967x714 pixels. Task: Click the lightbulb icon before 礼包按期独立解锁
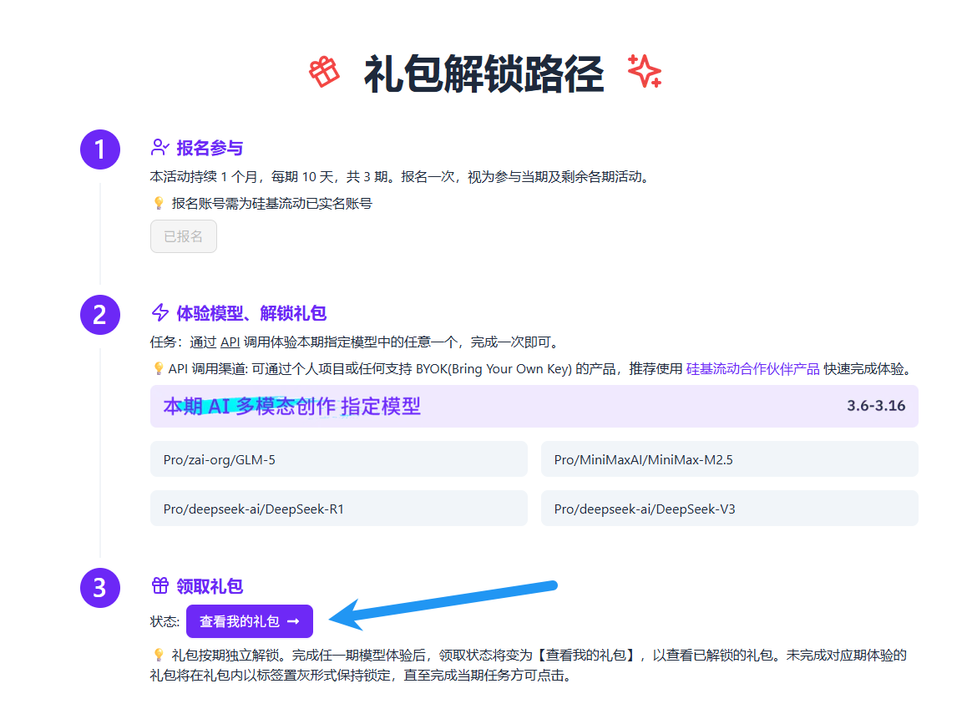tap(159, 656)
